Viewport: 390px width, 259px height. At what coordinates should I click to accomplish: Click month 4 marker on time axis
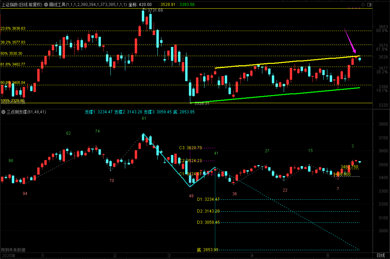pos(252,255)
